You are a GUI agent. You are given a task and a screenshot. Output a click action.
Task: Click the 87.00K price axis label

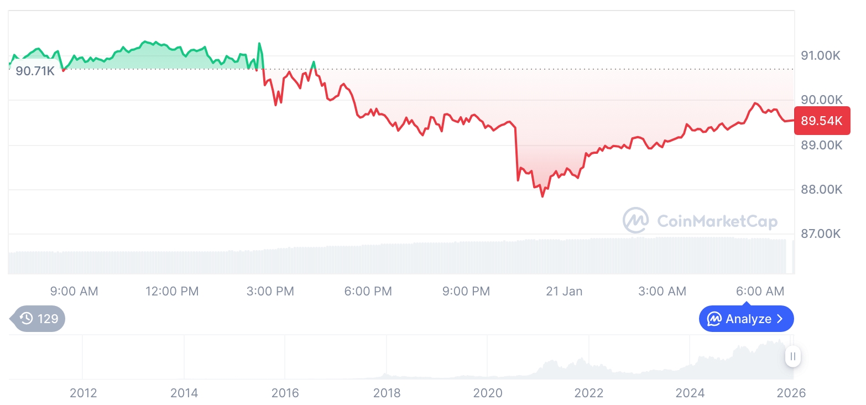point(821,233)
